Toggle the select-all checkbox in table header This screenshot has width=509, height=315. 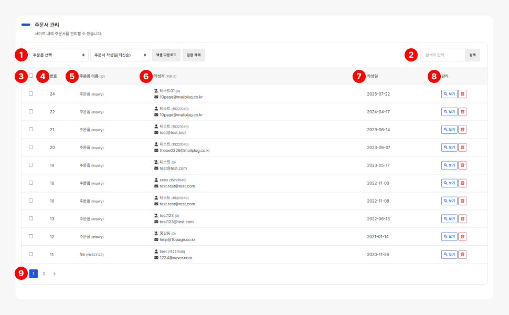pos(31,76)
